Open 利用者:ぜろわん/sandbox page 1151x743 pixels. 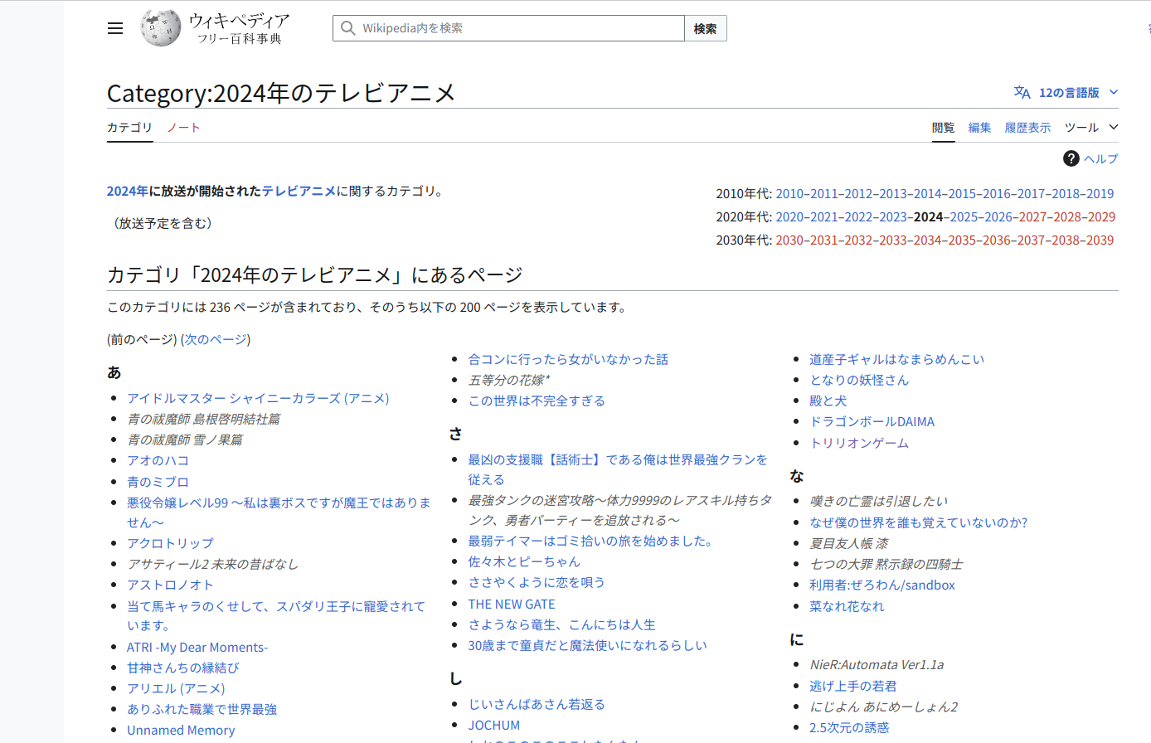882,585
